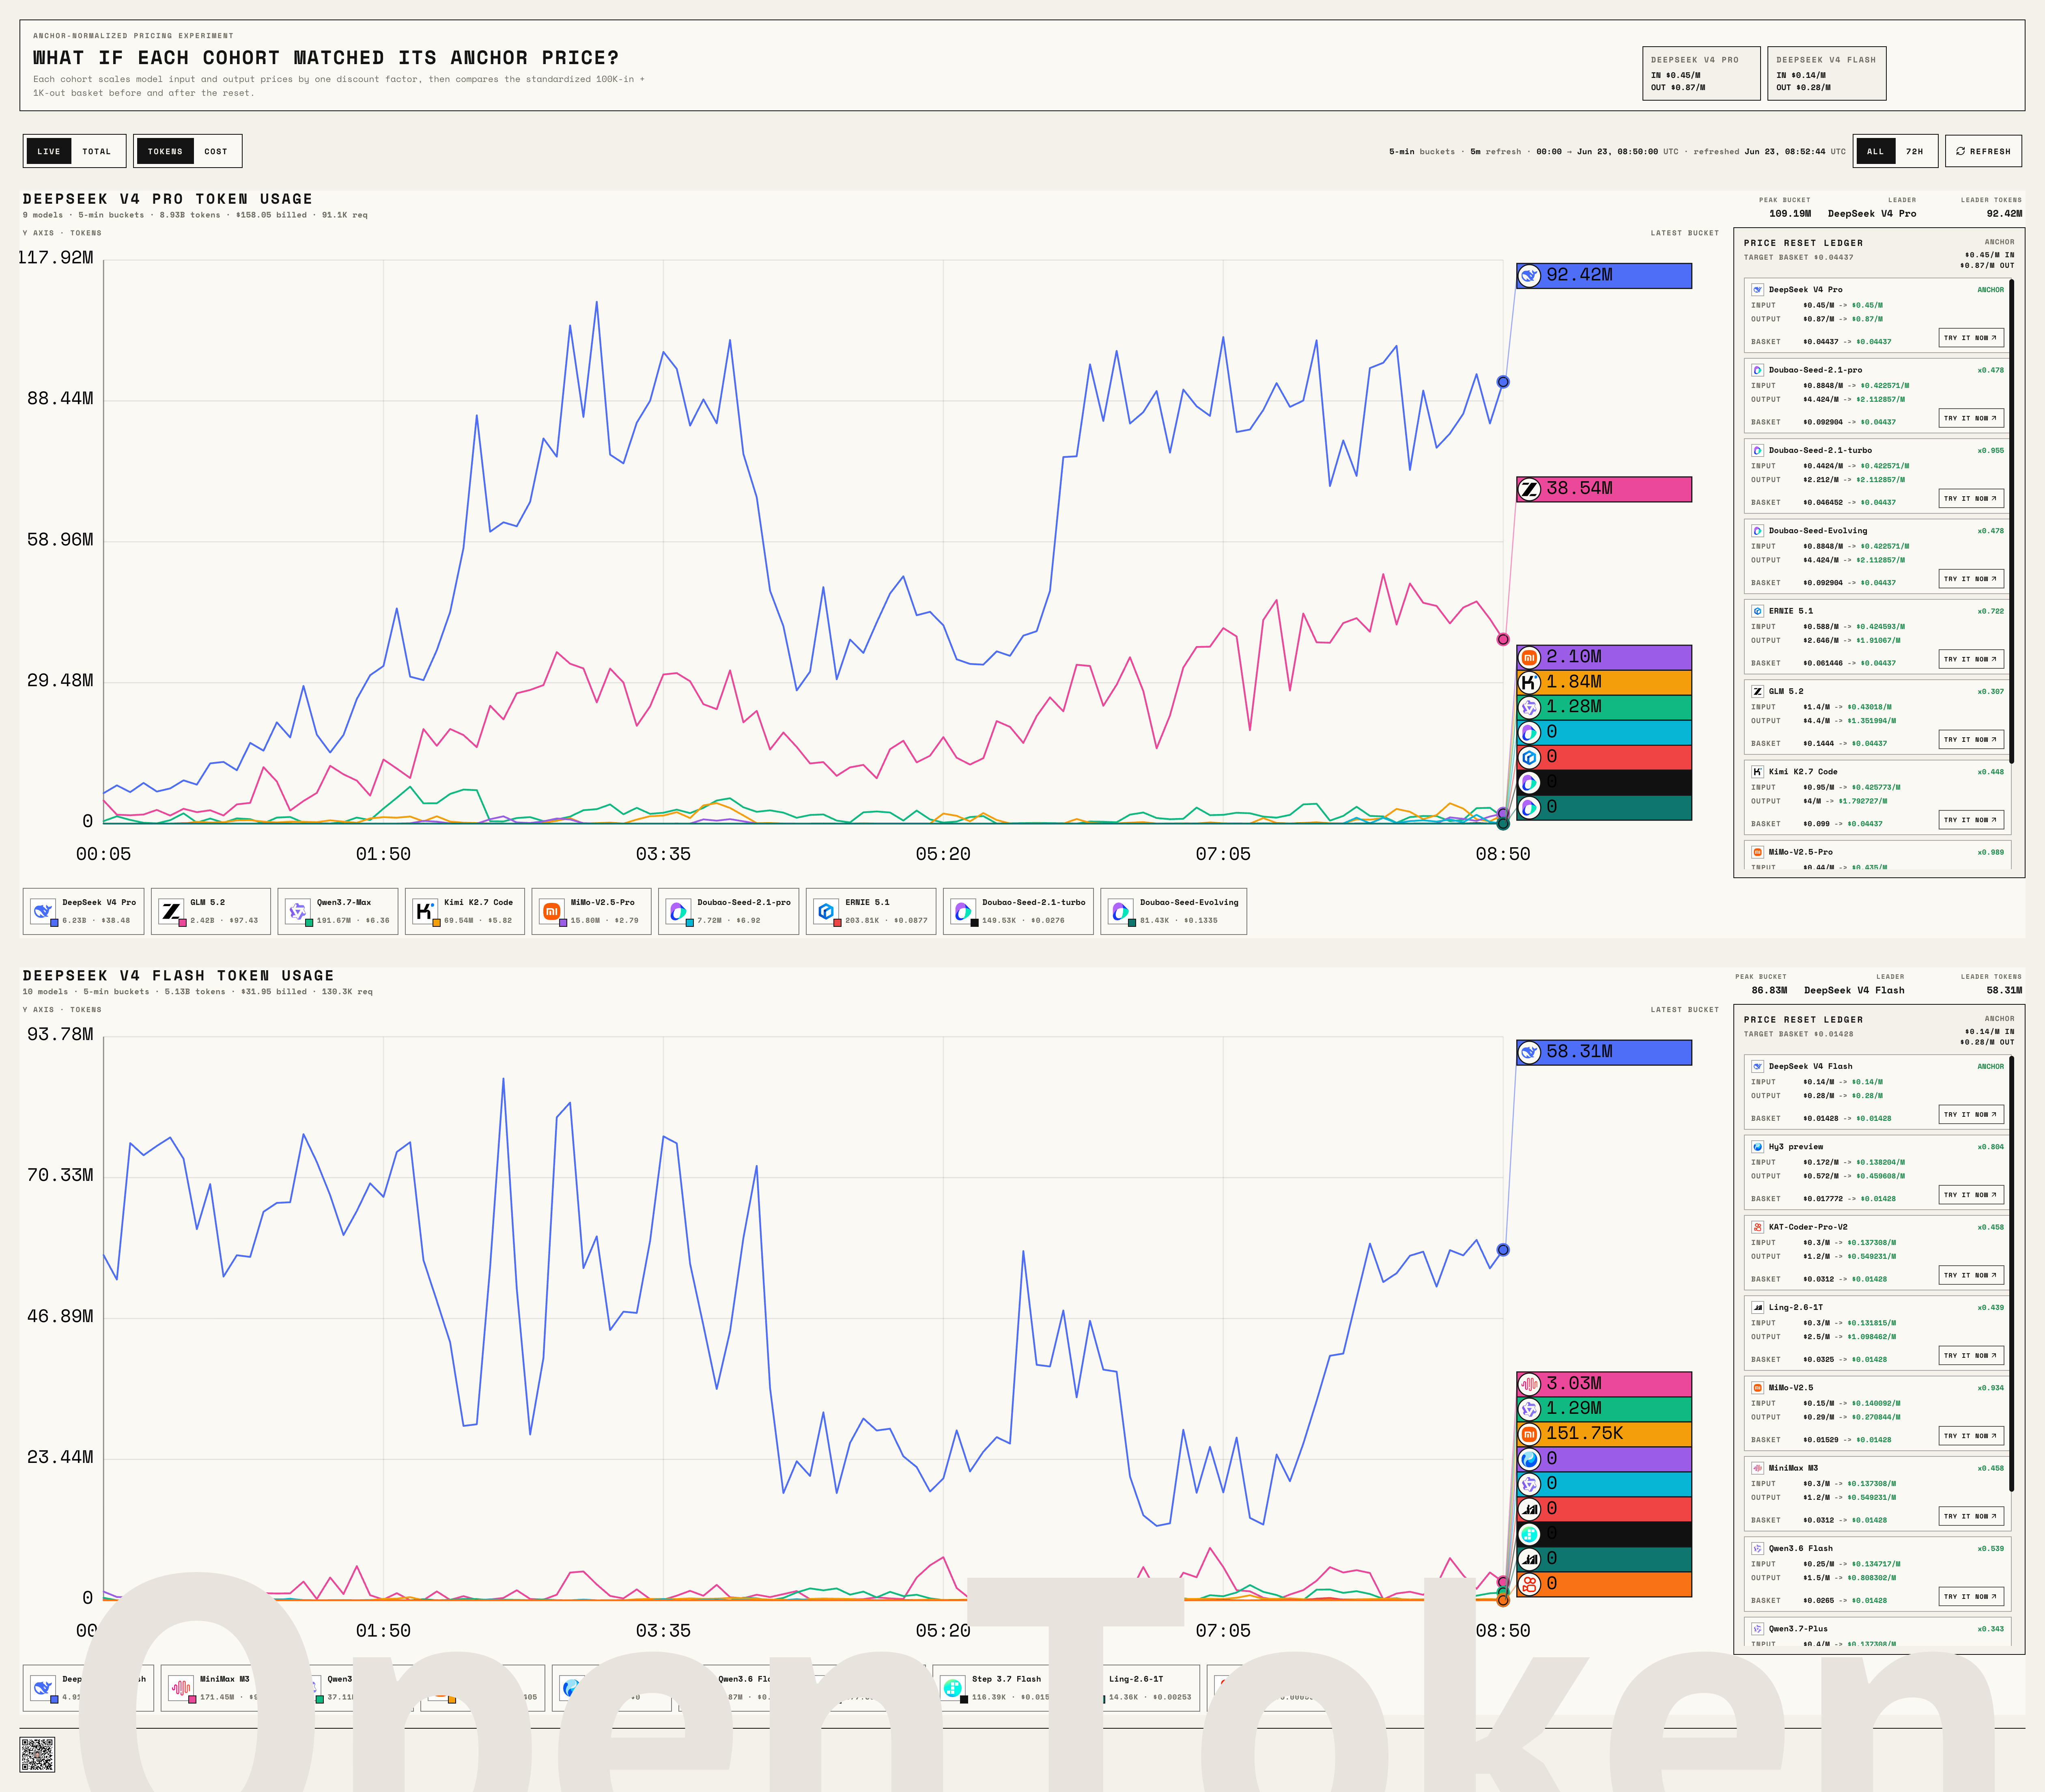
Task: Click the orange 1.84M latest bucket bar
Action: (1604, 682)
